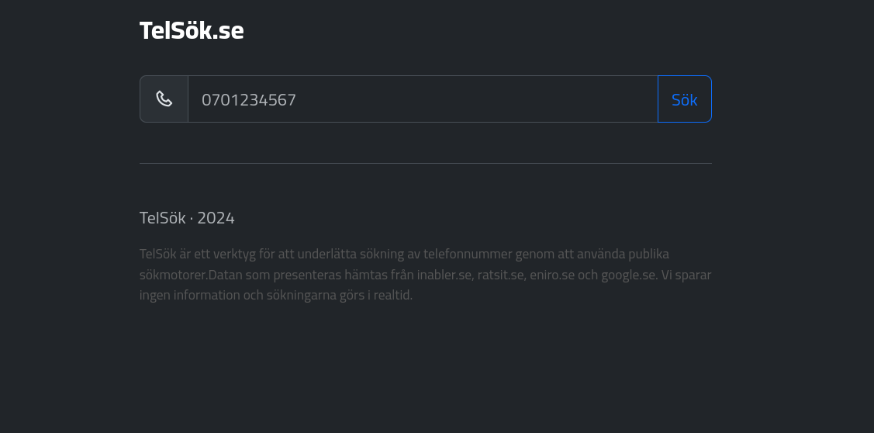Click the 0701234567 placeholder text
Image resolution: width=874 pixels, height=433 pixels.
tap(249, 100)
